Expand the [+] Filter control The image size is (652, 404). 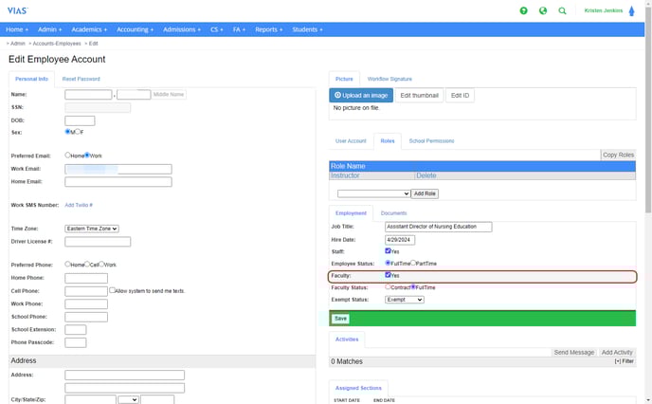pyautogui.click(x=624, y=361)
